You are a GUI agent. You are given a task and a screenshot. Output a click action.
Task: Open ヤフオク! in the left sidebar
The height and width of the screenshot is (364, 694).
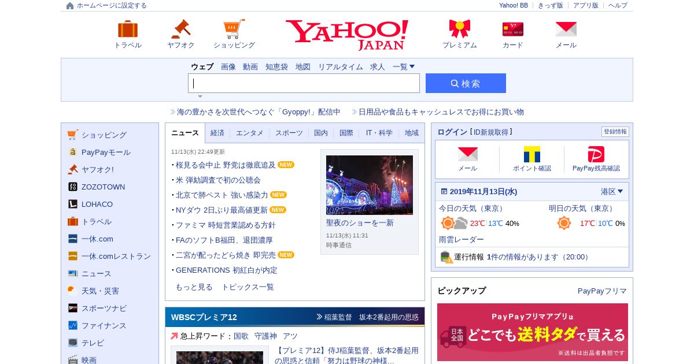pyautogui.click(x=98, y=169)
